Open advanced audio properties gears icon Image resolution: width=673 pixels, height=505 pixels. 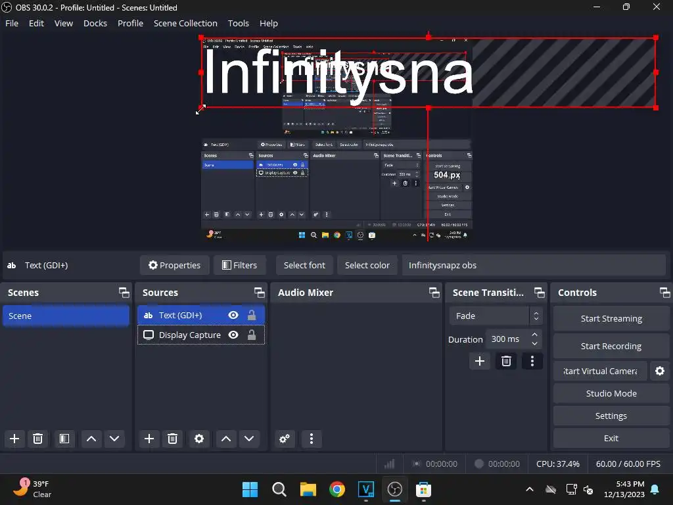coord(284,439)
